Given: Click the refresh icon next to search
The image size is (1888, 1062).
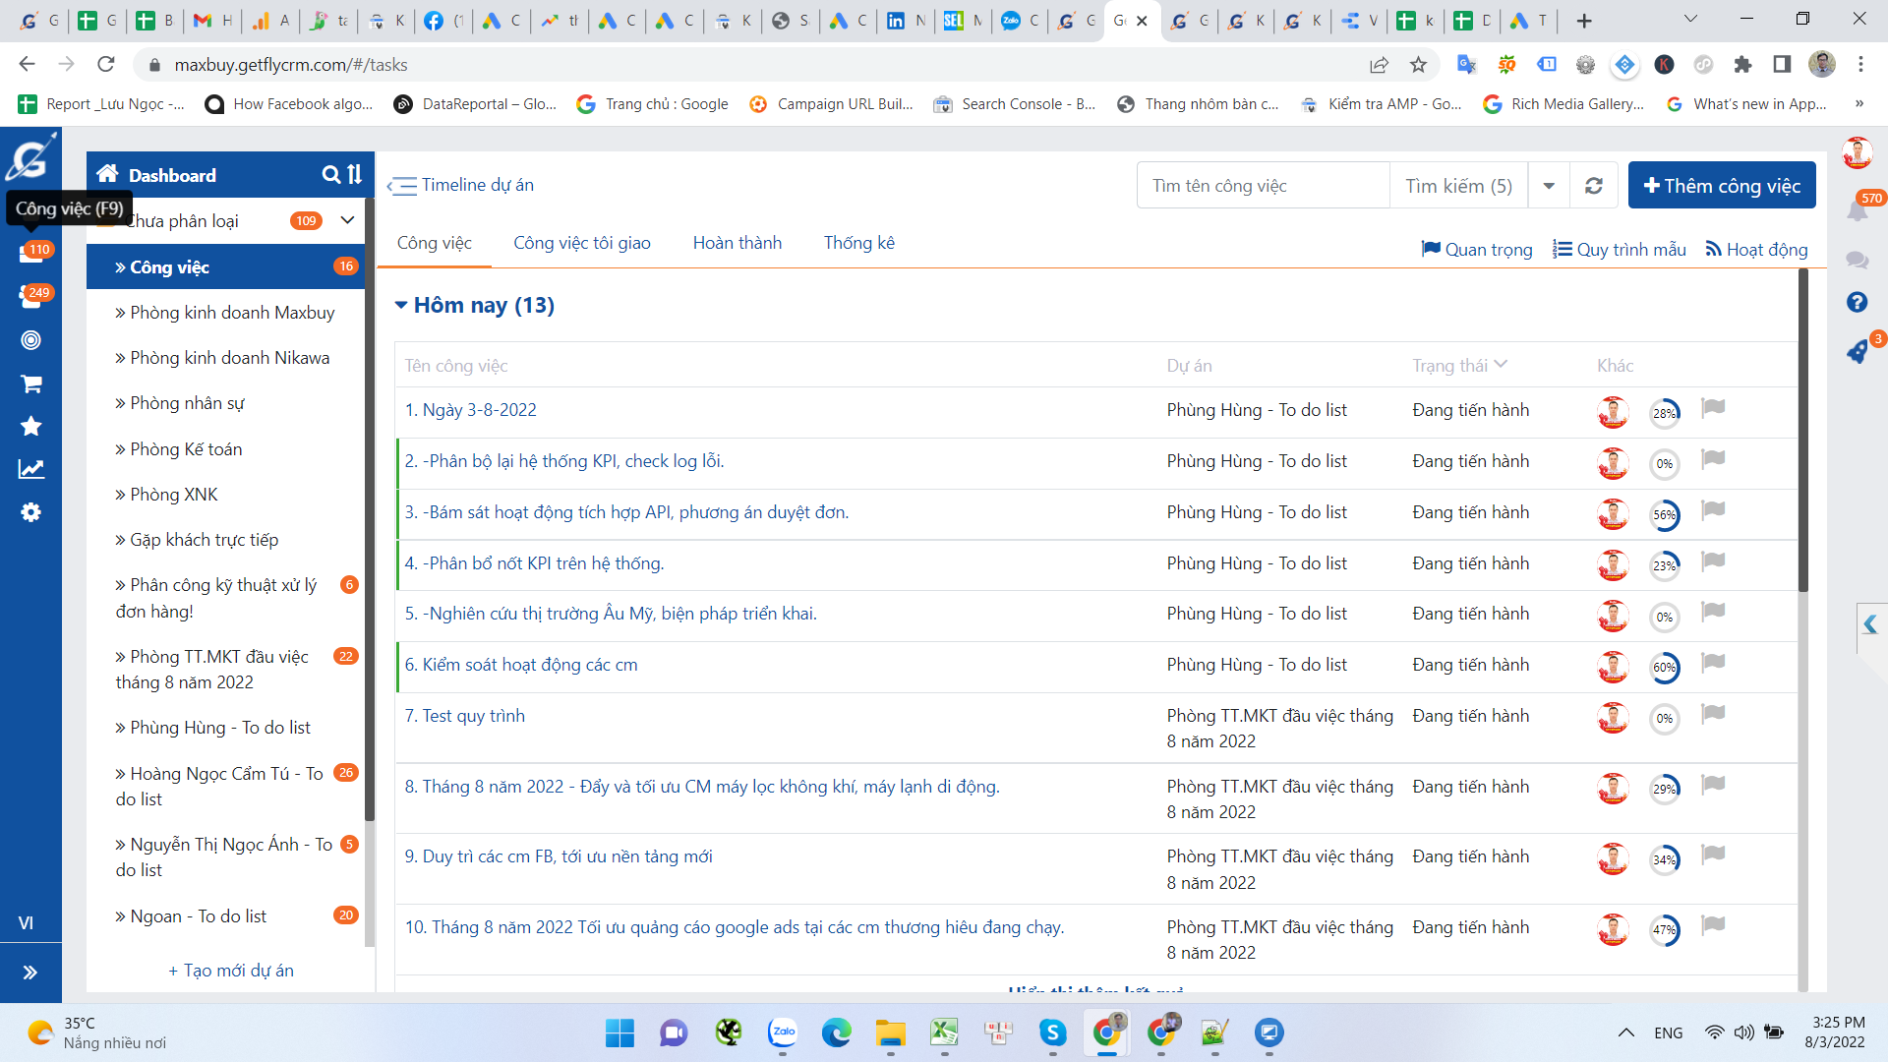Looking at the screenshot, I should (1594, 186).
